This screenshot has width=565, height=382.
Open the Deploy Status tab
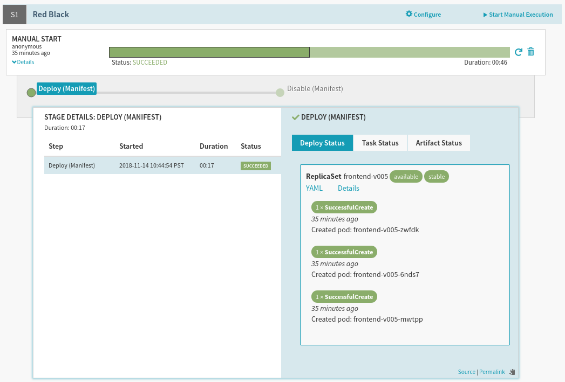[x=322, y=143]
